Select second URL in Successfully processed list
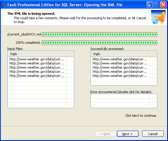The height and width of the screenshot is (141, 168). coord(120,63)
